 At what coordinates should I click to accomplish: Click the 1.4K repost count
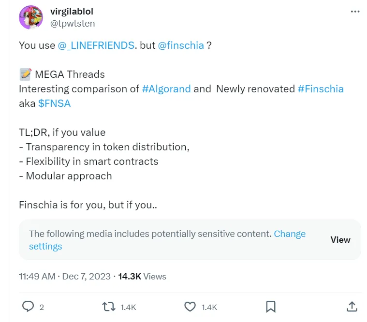(128, 307)
